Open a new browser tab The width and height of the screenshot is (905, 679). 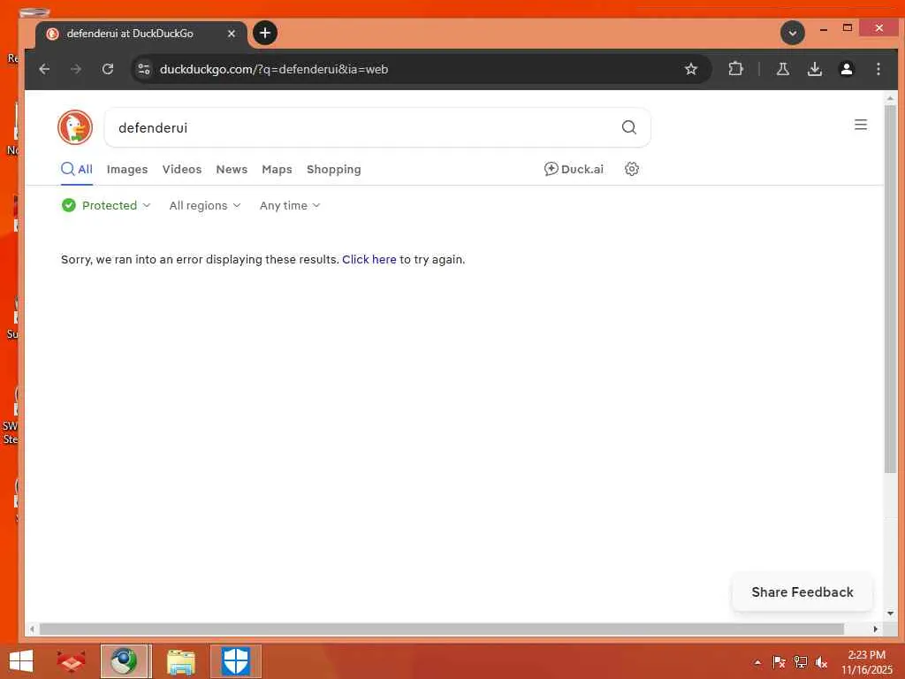[265, 33]
